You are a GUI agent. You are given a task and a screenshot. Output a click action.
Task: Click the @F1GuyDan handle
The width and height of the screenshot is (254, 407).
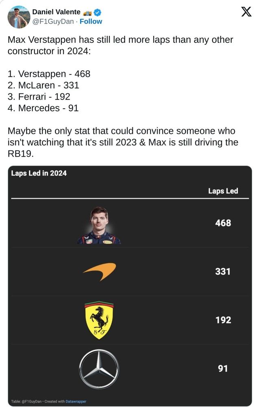click(x=53, y=21)
